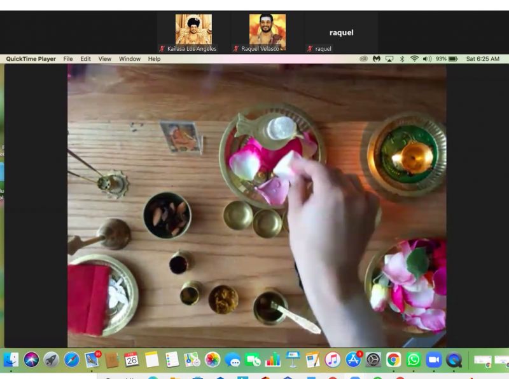Click the Sat 6:25 AM clock

point(483,58)
